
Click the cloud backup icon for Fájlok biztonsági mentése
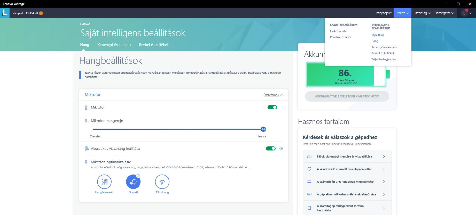[309, 156]
